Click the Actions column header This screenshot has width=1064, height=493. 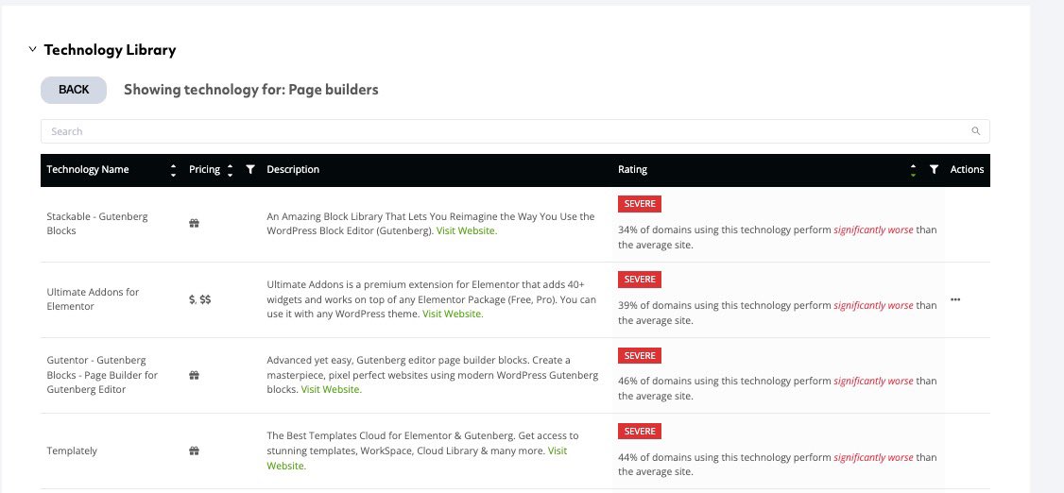[967, 170]
